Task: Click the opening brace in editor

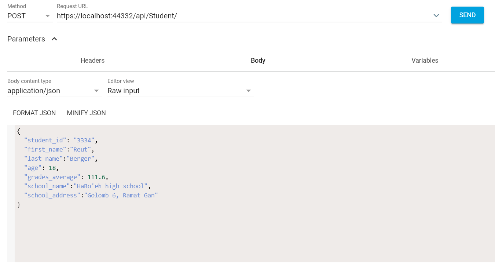Action: pyautogui.click(x=19, y=131)
